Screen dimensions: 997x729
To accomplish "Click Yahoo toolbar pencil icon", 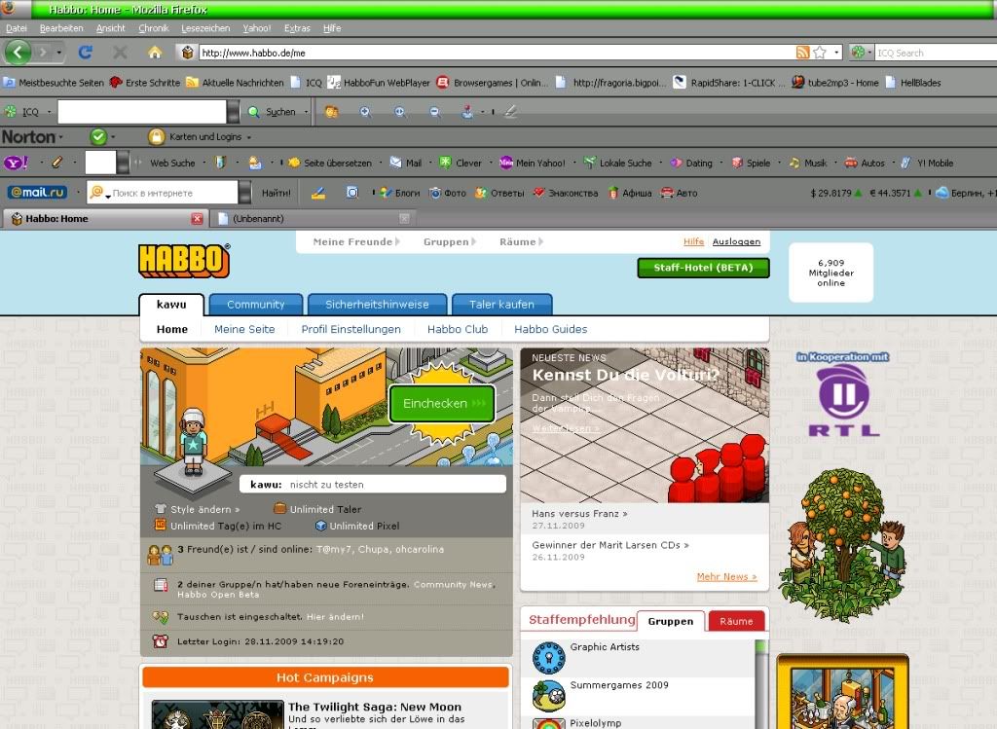I will pos(57,163).
